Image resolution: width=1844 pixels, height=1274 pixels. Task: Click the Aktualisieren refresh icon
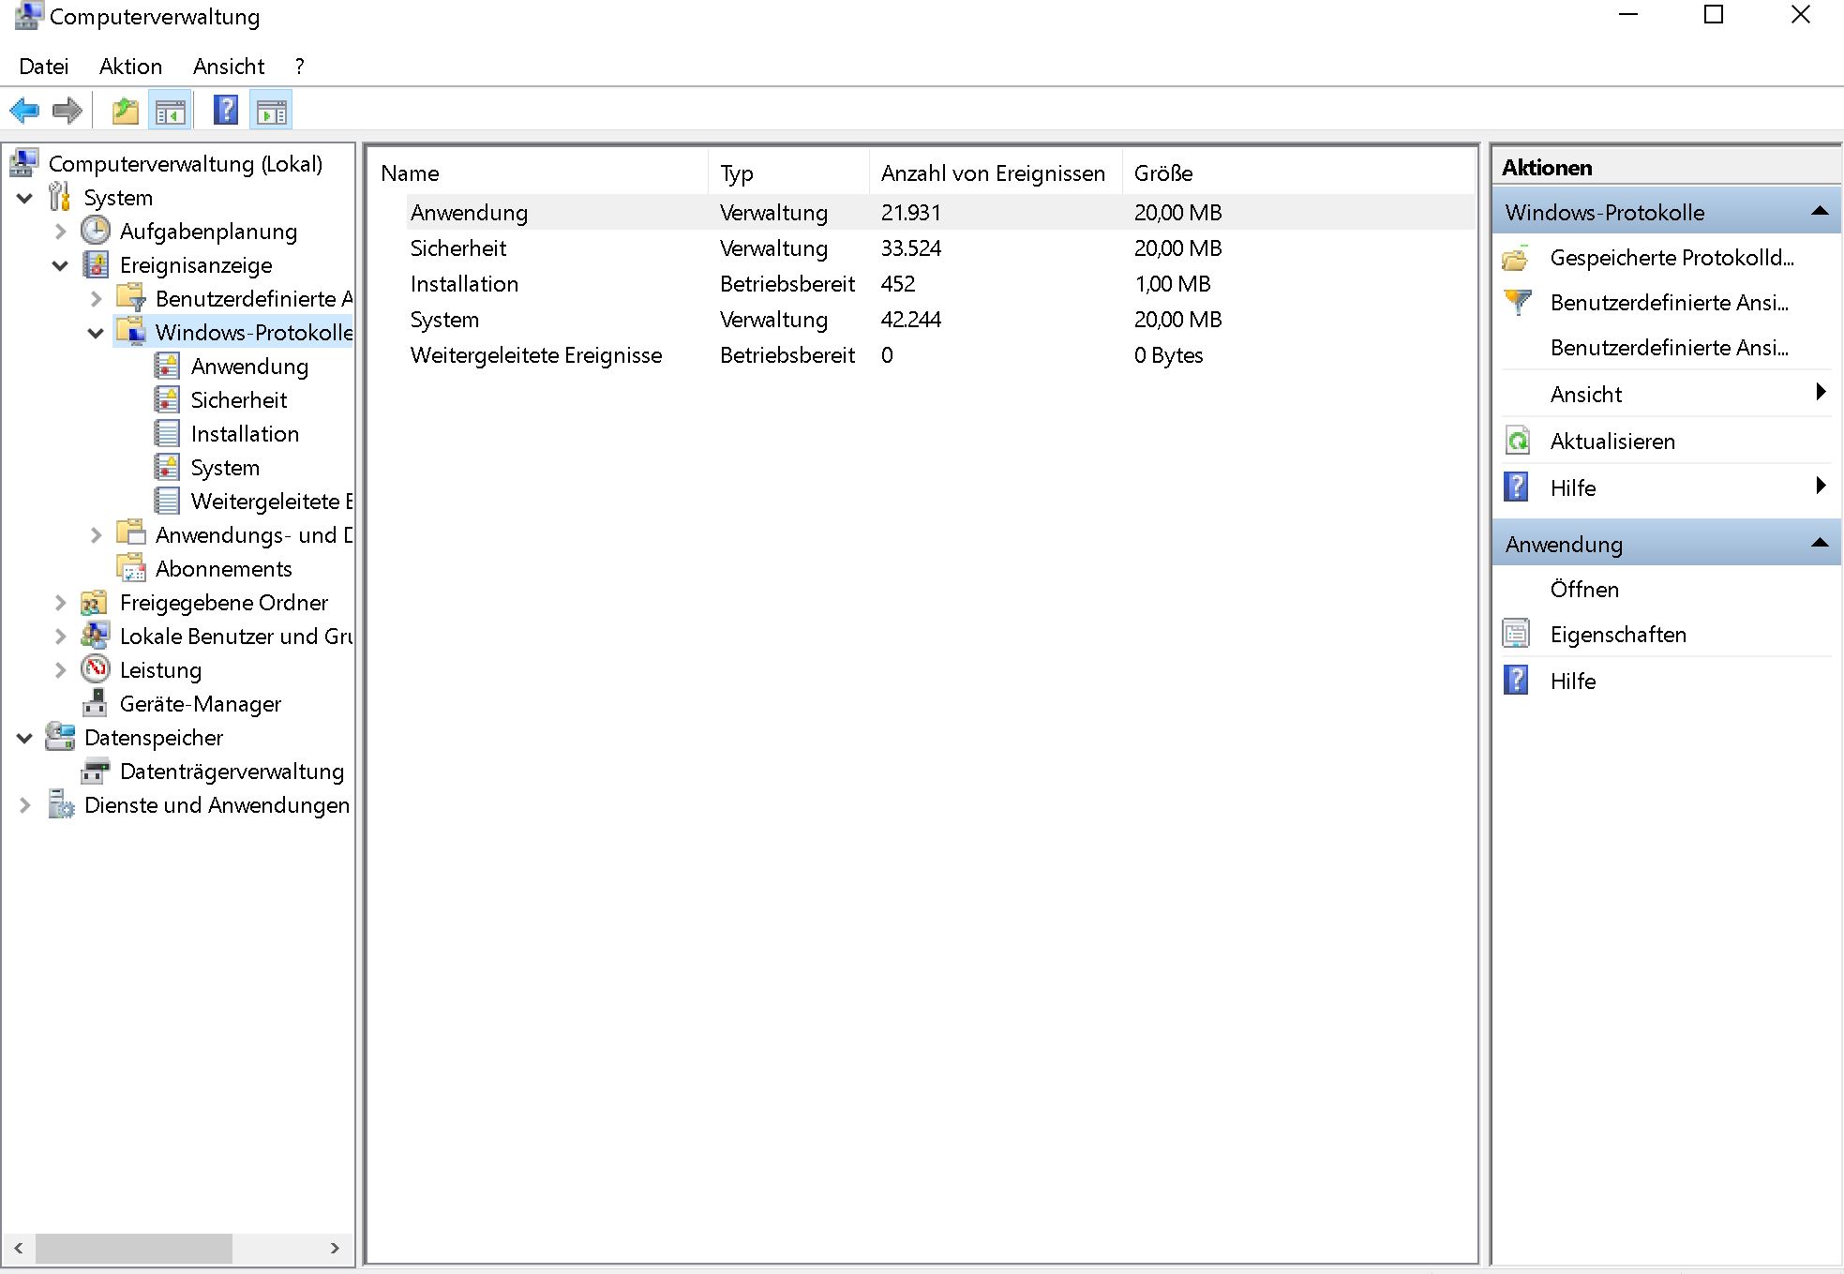(1517, 441)
